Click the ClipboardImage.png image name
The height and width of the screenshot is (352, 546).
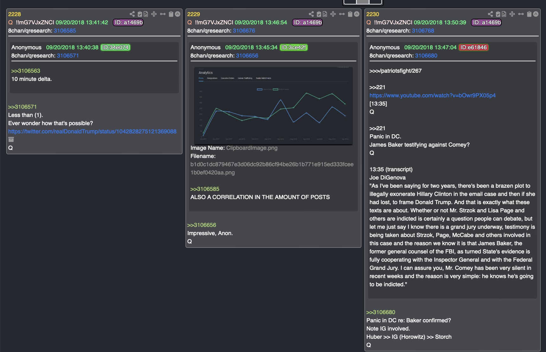252,148
